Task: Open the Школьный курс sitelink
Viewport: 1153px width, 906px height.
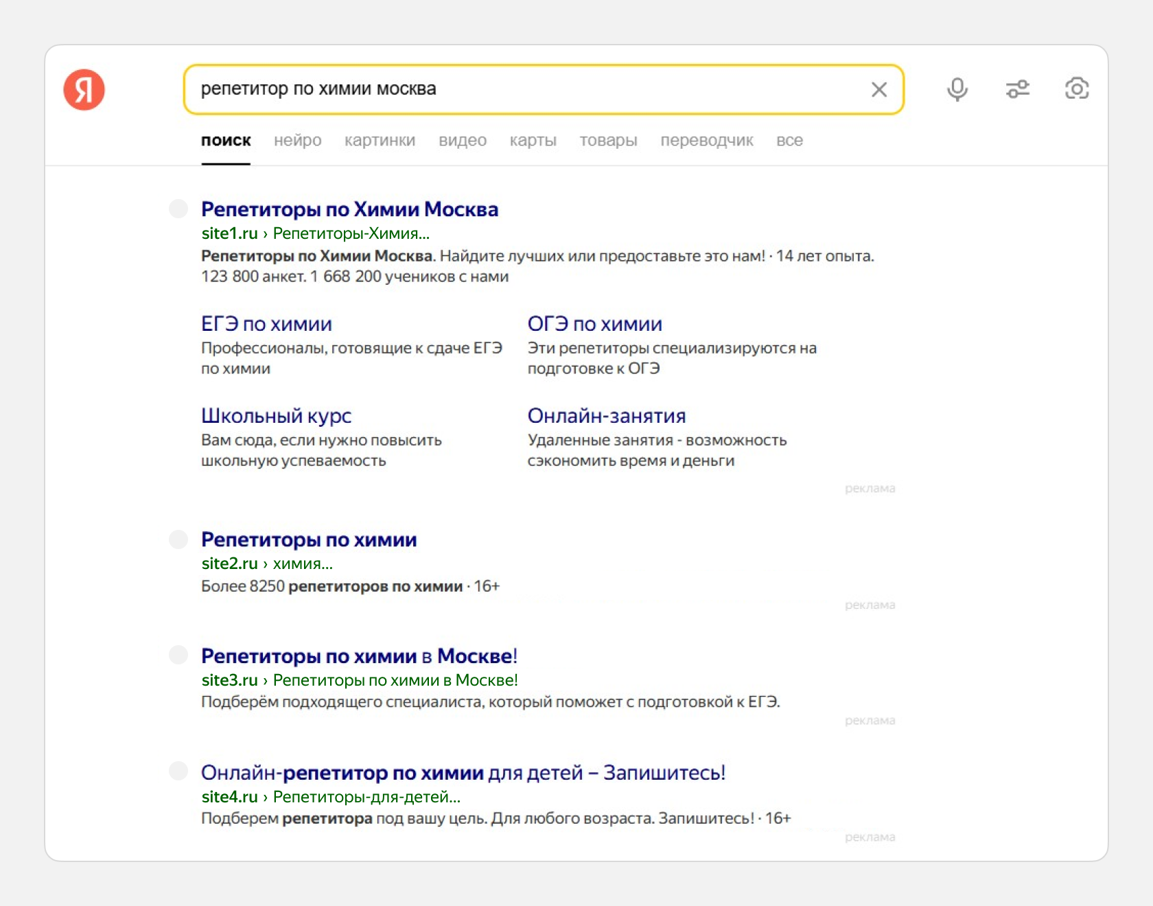Action: [277, 416]
